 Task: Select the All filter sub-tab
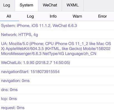tap(9, 16)
